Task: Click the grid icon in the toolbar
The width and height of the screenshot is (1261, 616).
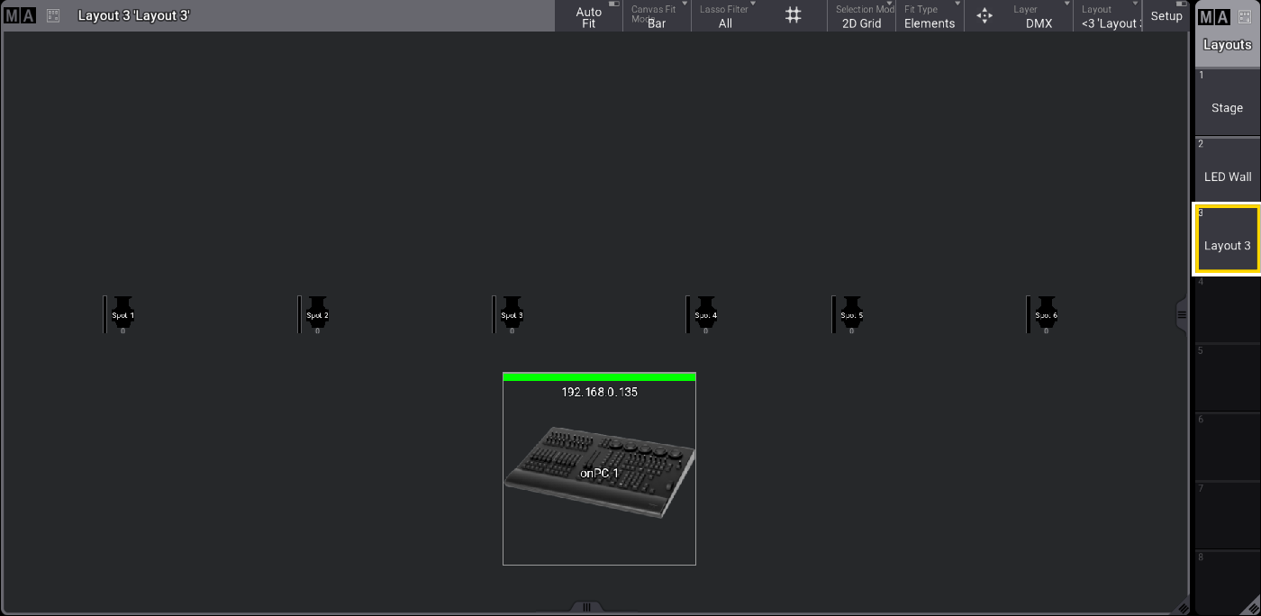Action: [x=793, y=15]
